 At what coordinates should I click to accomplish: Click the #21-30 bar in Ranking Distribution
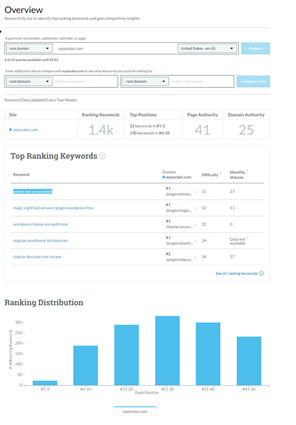(167, 350)
